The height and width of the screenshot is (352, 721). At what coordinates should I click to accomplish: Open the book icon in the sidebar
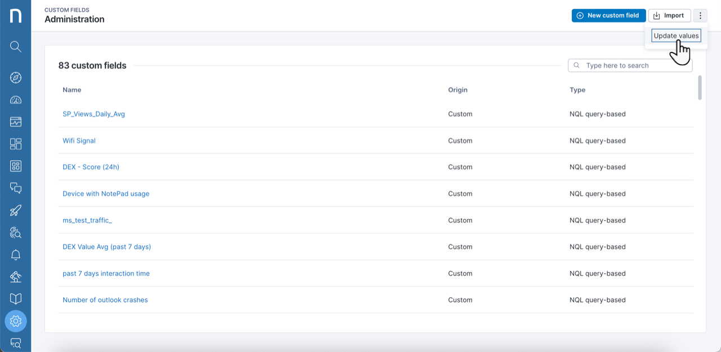pyautogui.click(x=16, y=299)
